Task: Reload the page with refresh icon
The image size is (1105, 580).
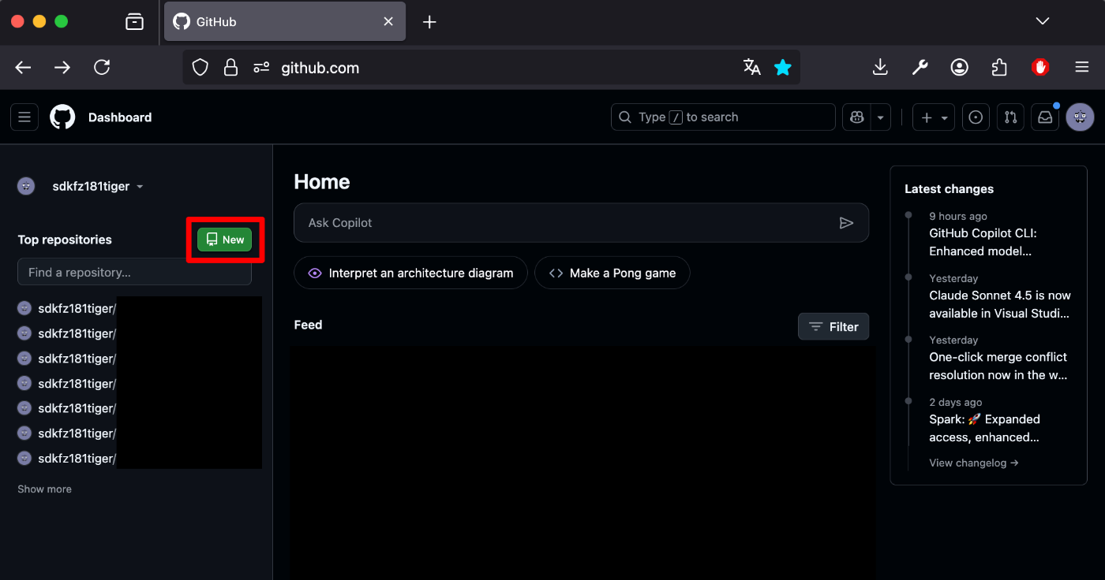Action: pyautogui.click(x=102, y=68)
